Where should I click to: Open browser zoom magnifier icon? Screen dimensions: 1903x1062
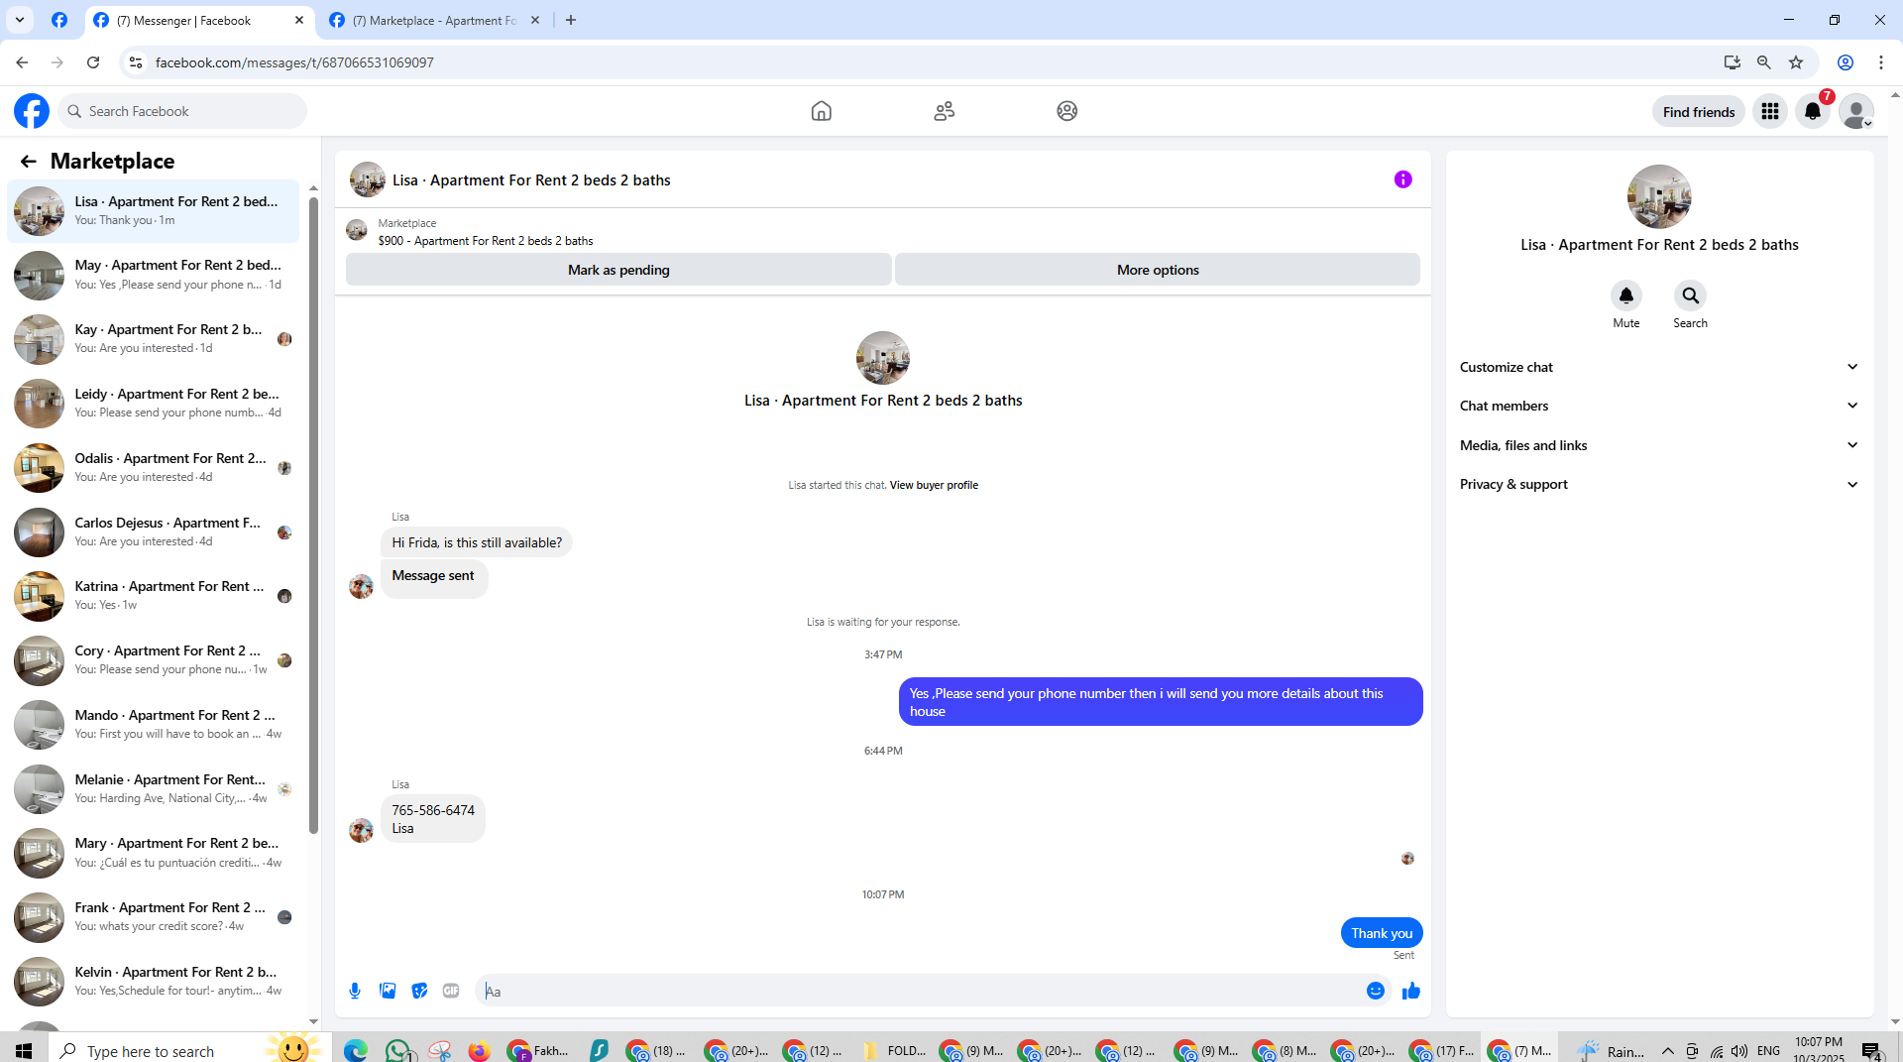[1763, 62]
